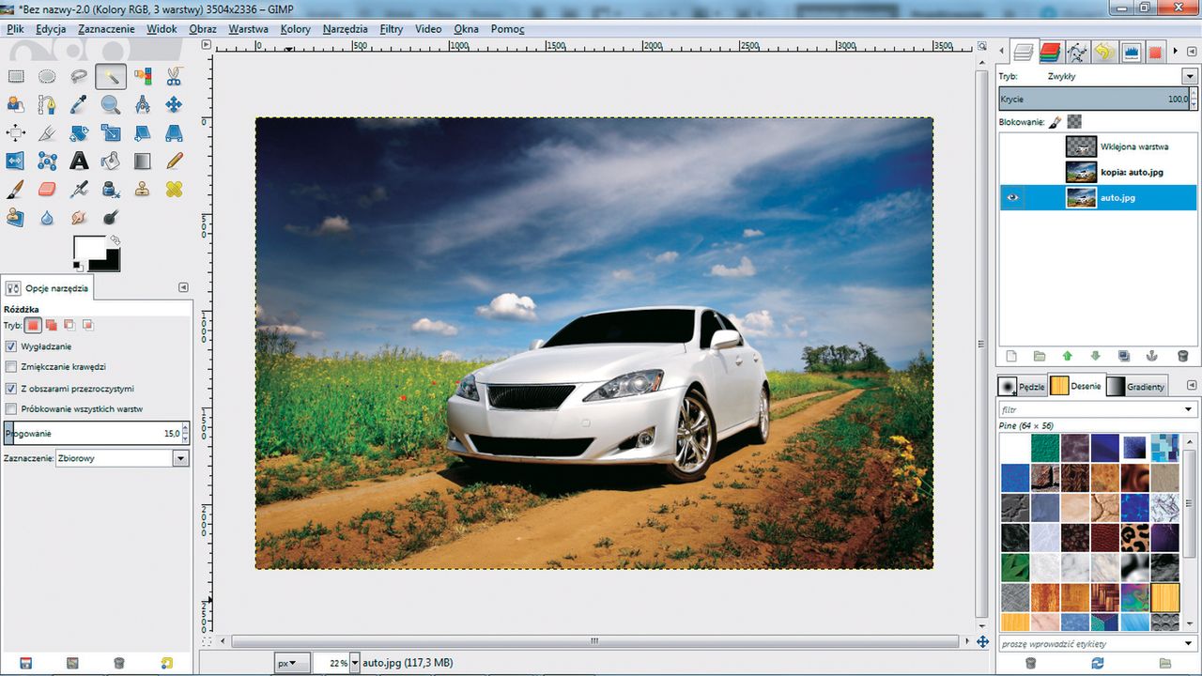The width and height of the screenshot is (1202, 676).
Task: Select the Rectangle Select tool
Action: click(16, 77)
